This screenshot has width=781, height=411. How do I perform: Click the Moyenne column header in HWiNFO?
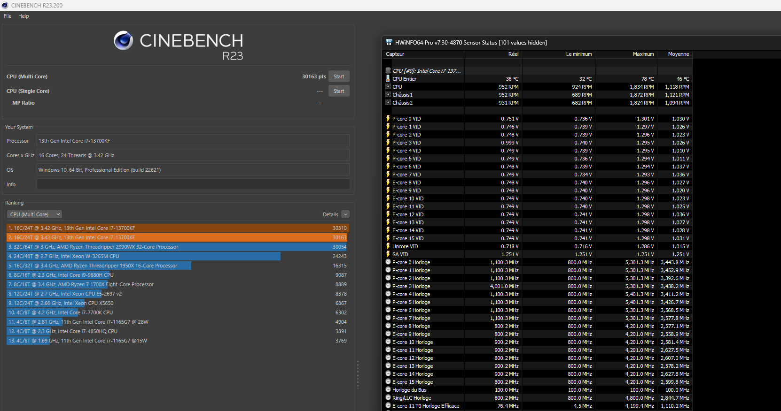[674, 54]
